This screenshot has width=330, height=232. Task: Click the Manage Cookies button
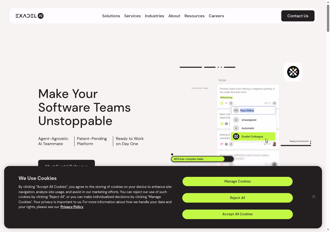237,181
